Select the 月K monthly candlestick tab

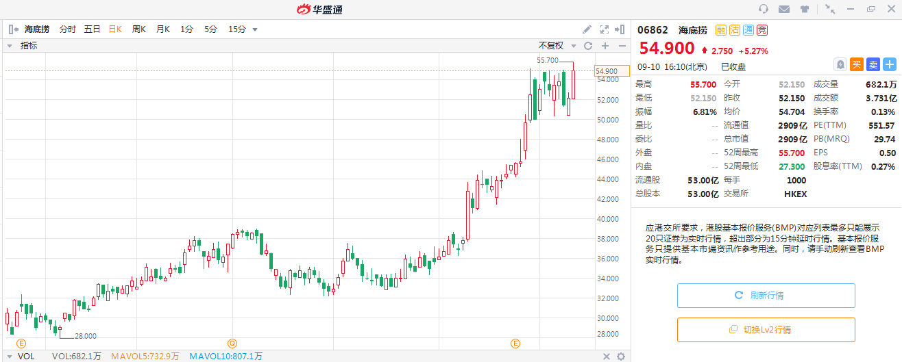163,29
